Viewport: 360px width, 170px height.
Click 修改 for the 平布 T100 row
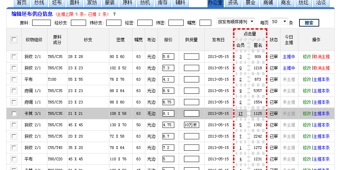click(307, 79)
